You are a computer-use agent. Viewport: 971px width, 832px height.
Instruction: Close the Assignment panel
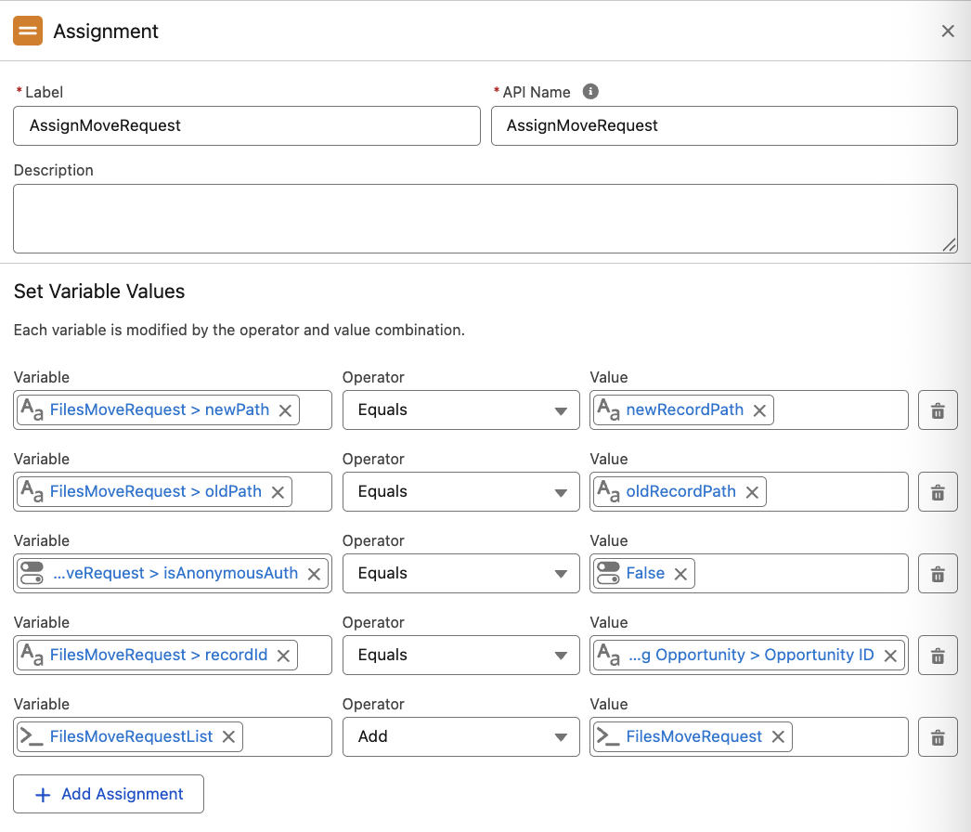tap(948, 32)
